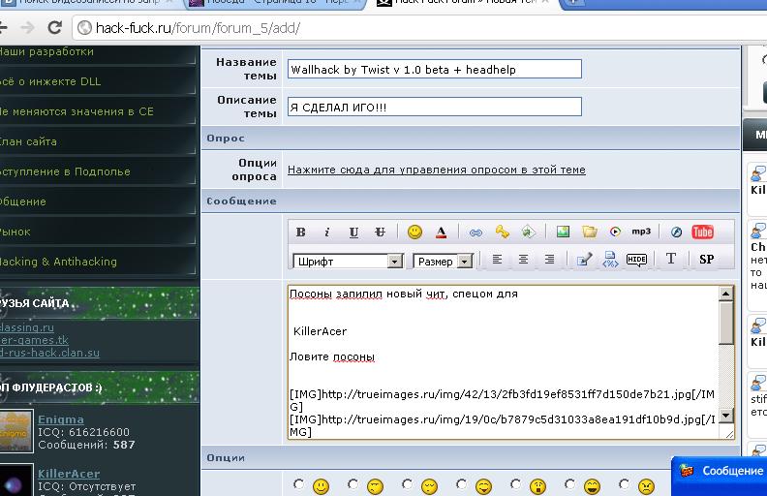Open the Hacking & Antihacking menu item

(x=58, y=262)
